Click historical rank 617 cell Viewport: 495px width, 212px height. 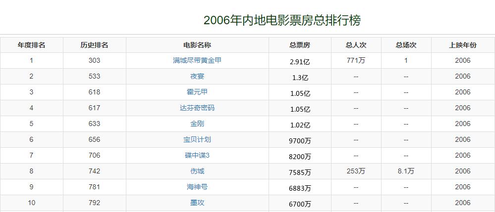[94, 108]
